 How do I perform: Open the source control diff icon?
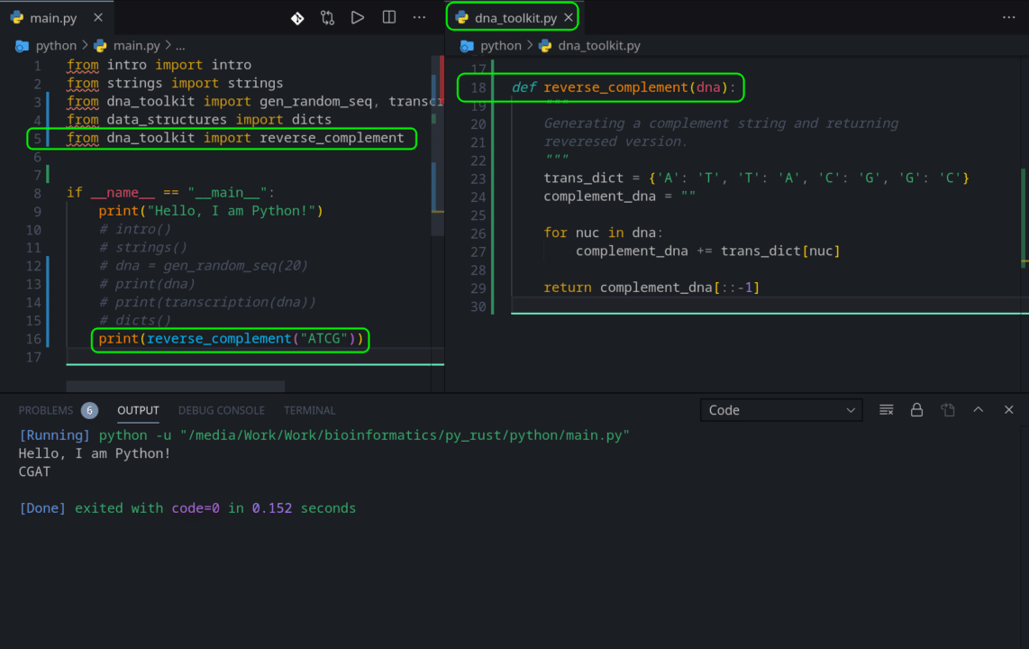tap(297, 16)
